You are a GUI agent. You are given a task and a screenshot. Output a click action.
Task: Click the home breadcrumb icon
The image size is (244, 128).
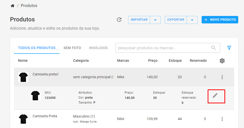[x=13, y=6]
